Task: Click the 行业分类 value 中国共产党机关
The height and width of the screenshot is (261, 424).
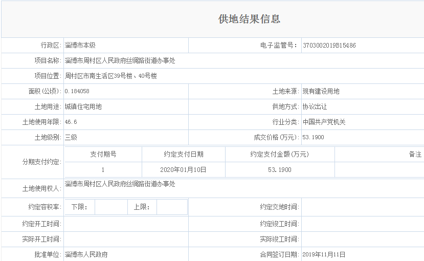Action: pos(324,122)
